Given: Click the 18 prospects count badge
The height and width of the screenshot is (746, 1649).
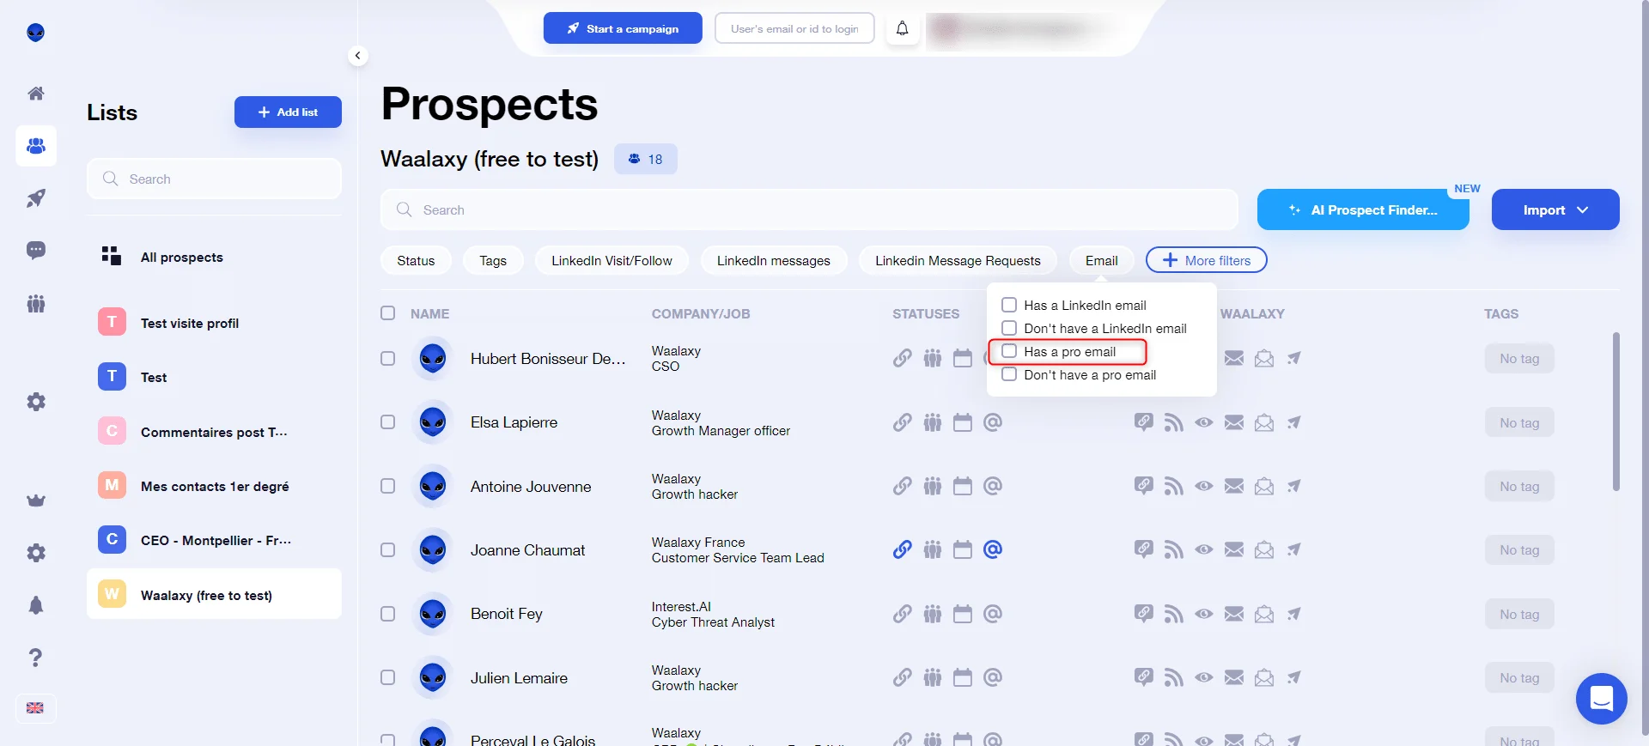Looking at the screenshot, I should tap(646, 159).
